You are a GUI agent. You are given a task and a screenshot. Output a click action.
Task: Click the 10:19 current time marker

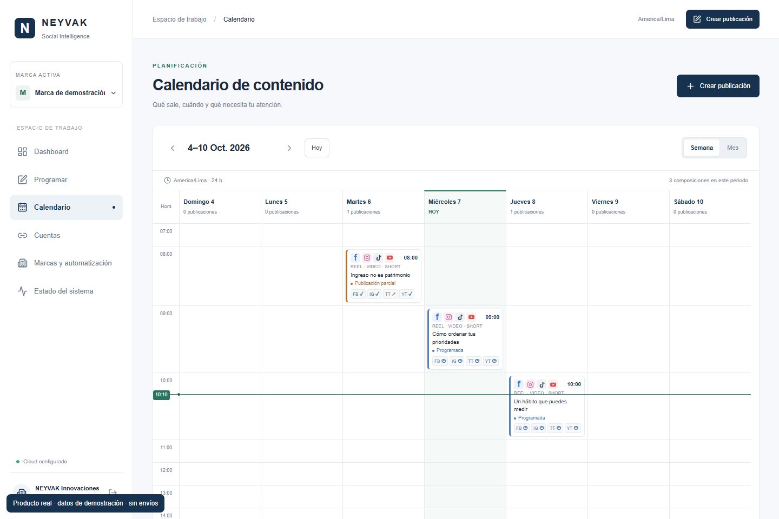(x=161, y=395)
